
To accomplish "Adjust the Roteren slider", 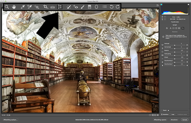I will [175, 52].
